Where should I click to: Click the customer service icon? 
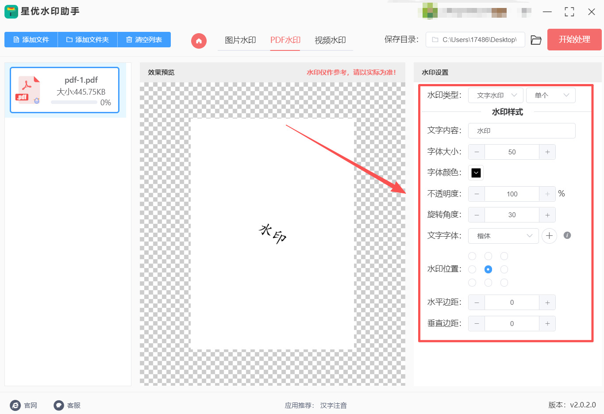(59, 405)
